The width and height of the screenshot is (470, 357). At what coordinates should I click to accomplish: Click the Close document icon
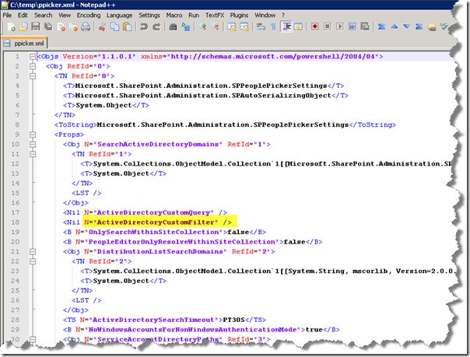point(61,27)
